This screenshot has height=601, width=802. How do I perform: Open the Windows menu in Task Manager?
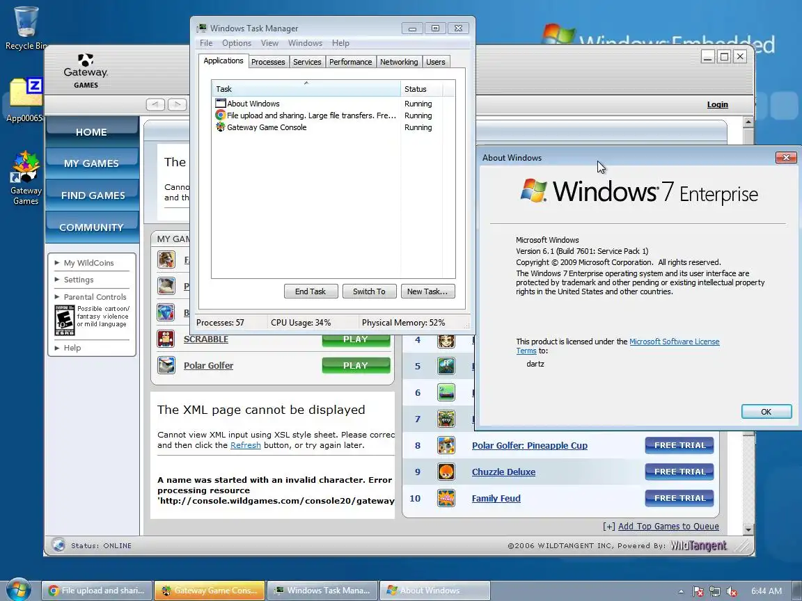[x=305, y=43]
